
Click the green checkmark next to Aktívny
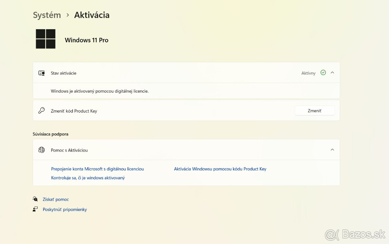[323, 73]
